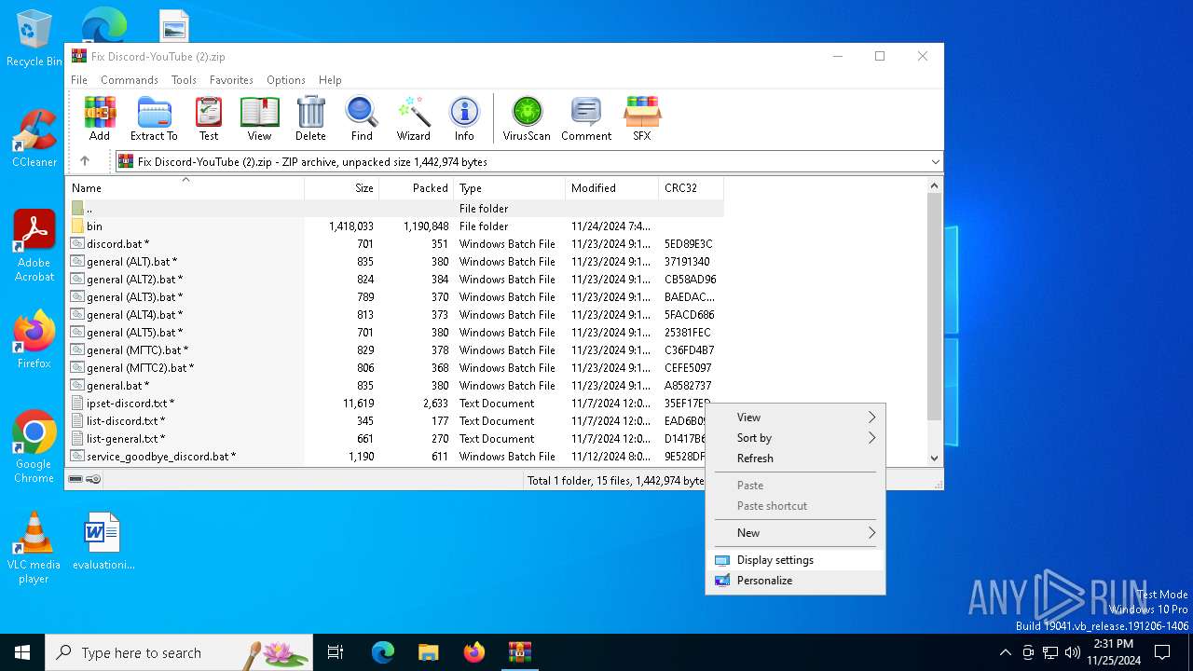Select general (МГТС).bat file row
This screenshot has height=671, width=1193.
pos(395,350)
